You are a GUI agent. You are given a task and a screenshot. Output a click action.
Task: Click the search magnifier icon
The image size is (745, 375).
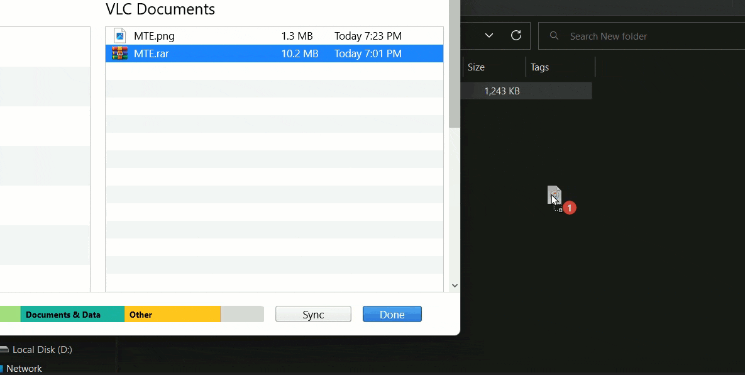click(553, 36)
